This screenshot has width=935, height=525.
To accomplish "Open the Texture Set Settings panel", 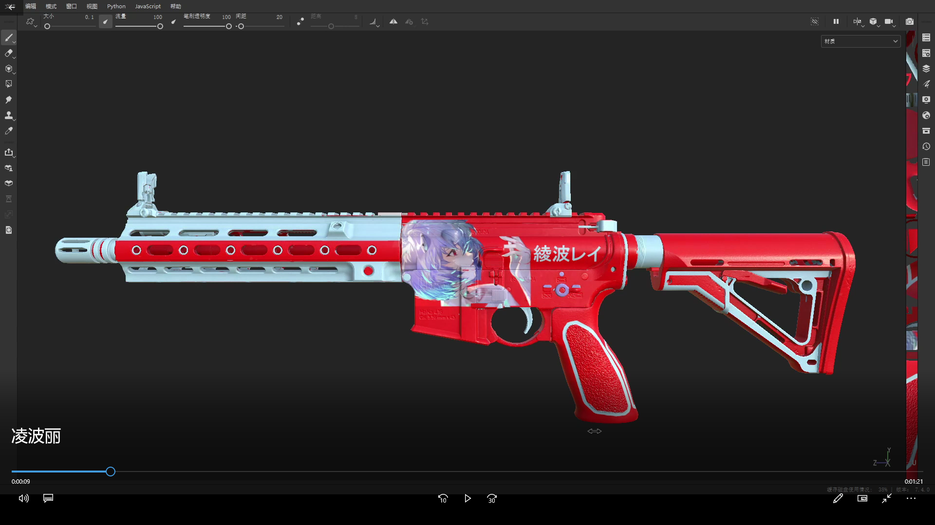I will point(926,53).
